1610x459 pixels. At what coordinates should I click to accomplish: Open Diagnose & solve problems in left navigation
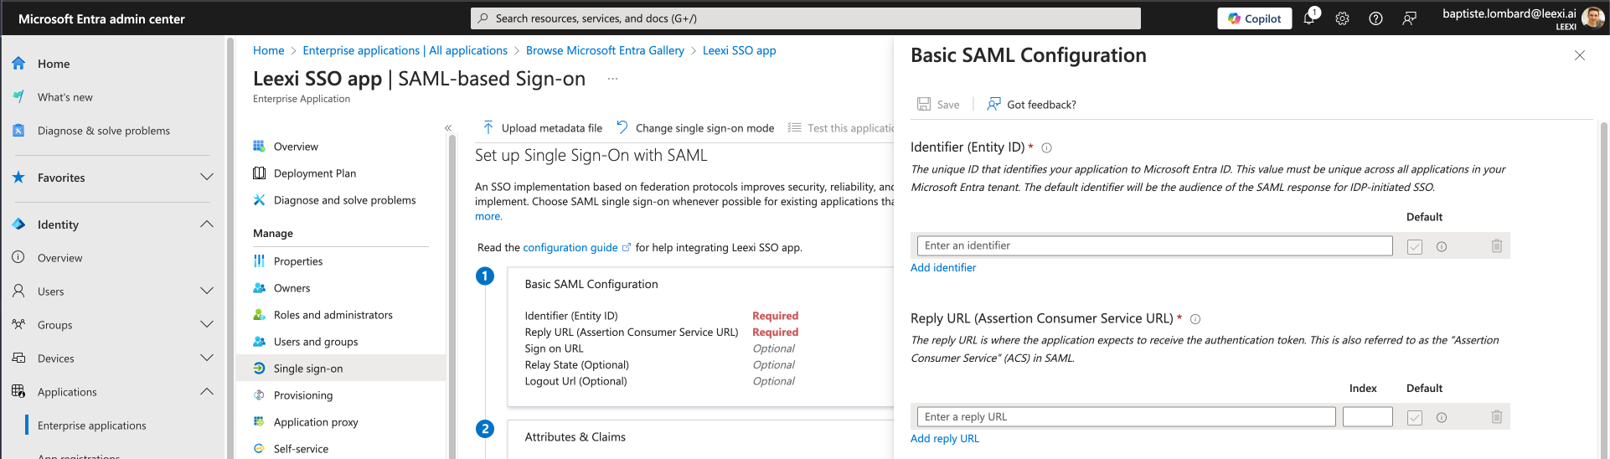(x=104, y=131)
